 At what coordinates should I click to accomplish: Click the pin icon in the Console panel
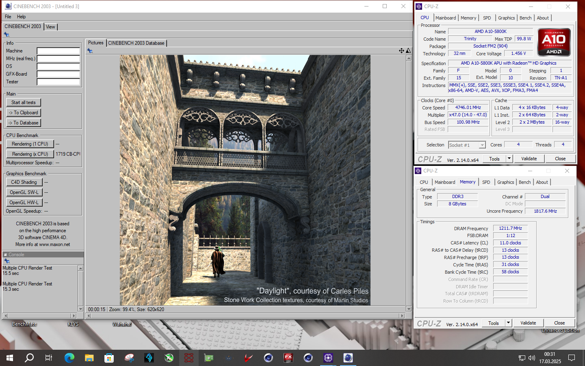tap(6, 261)
